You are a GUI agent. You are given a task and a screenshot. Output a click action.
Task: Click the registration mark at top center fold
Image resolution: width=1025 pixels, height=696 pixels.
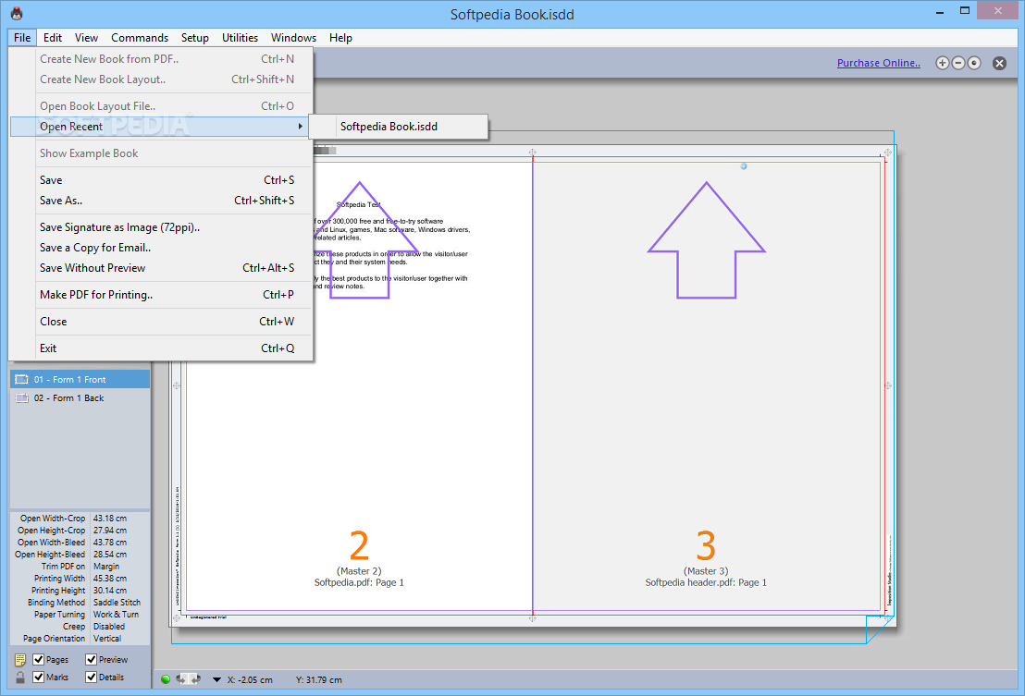click(533, 153)
